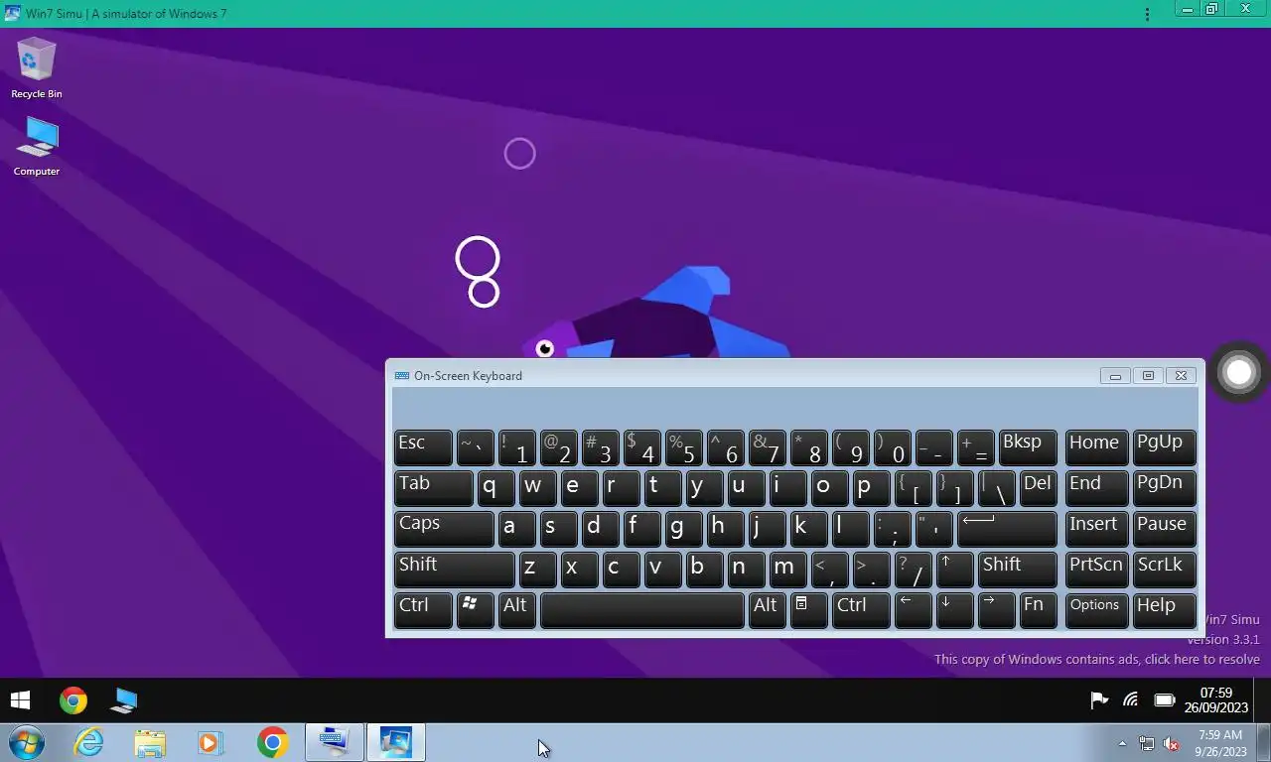
Task: Show hidden tray icons arrow
Action: pyautogui.click(x=1123, y=743)
